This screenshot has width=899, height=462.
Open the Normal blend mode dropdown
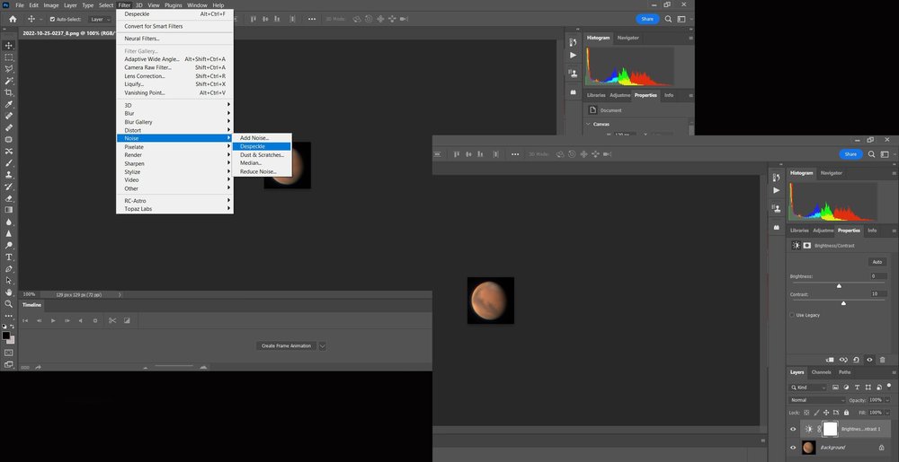coord(817,400)
